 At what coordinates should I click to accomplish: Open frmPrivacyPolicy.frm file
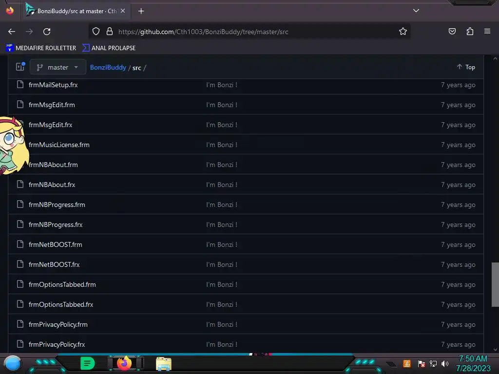pyautogui.click(x=58, y=325)
